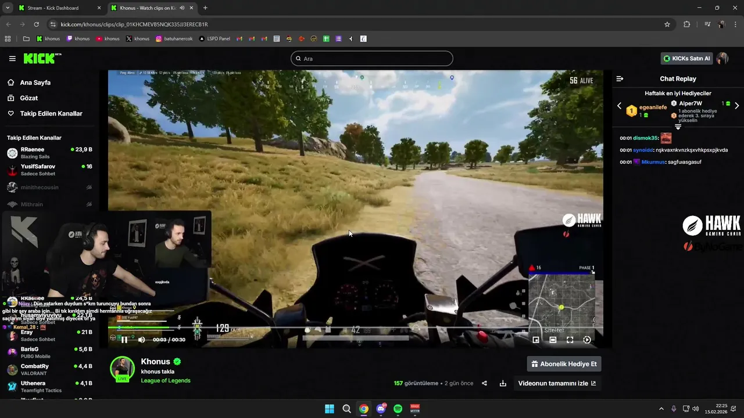Share the clip via share icon
The height and width of the screenshot is (418, 744).
click(484, 383)
